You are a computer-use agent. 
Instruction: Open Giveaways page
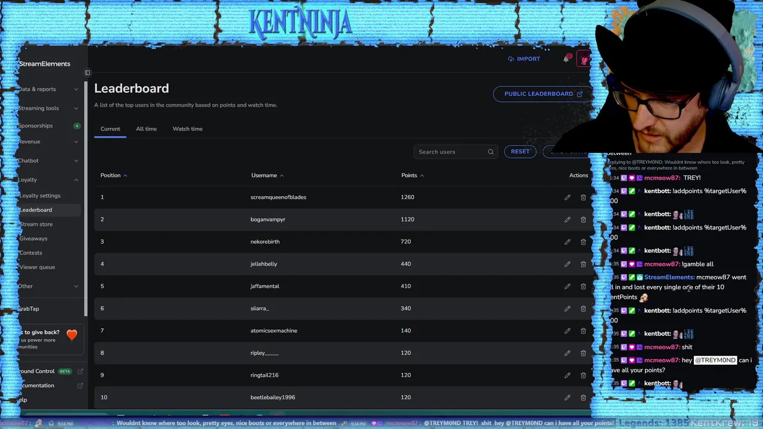33,238
